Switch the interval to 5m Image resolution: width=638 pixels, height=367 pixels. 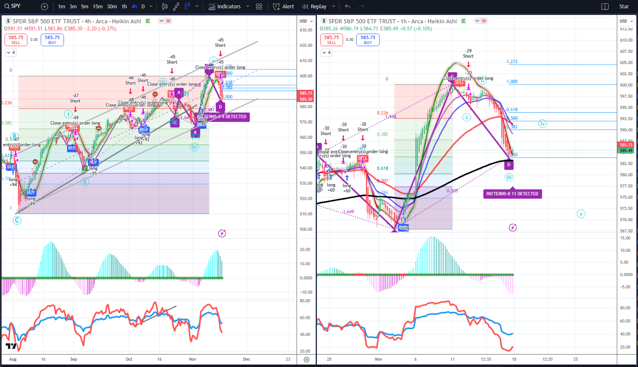85,7
